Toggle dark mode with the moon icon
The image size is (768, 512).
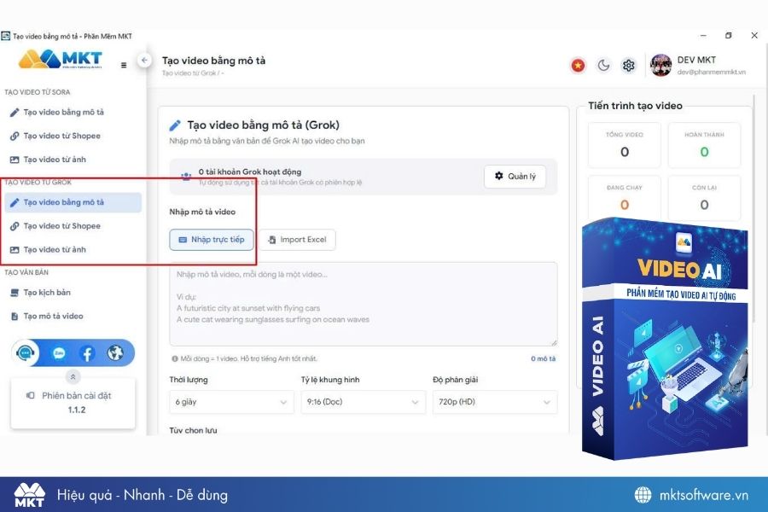click(x=603, y=65)
